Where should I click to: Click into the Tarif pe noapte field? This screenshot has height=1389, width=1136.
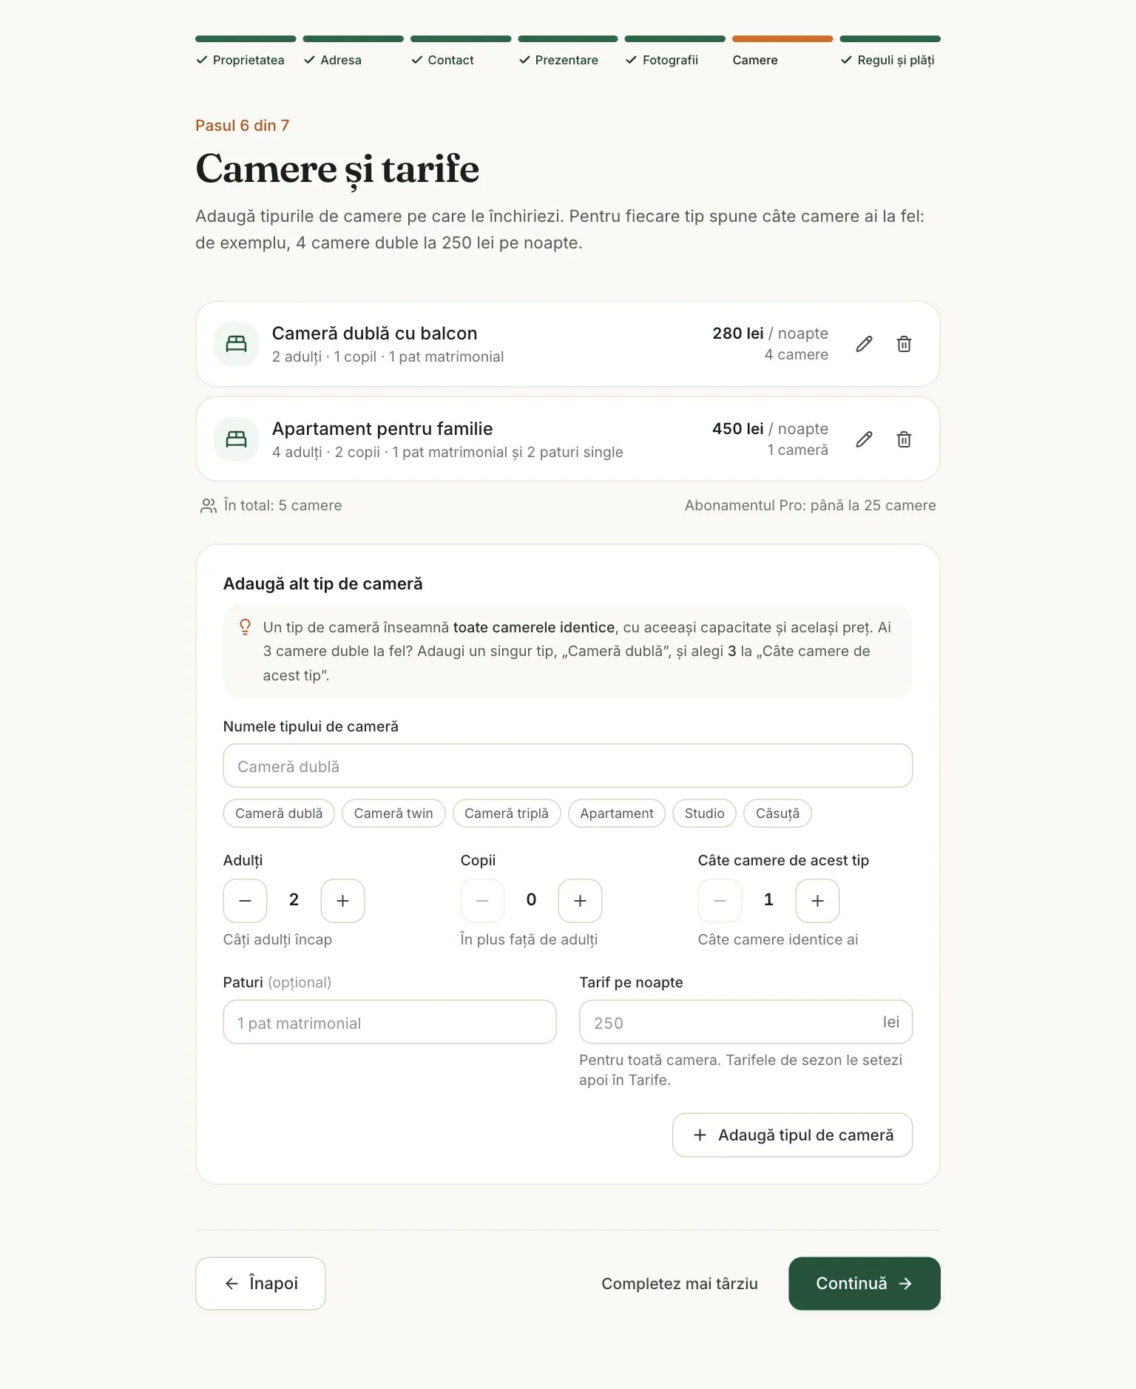click(x=745, y=1022)
